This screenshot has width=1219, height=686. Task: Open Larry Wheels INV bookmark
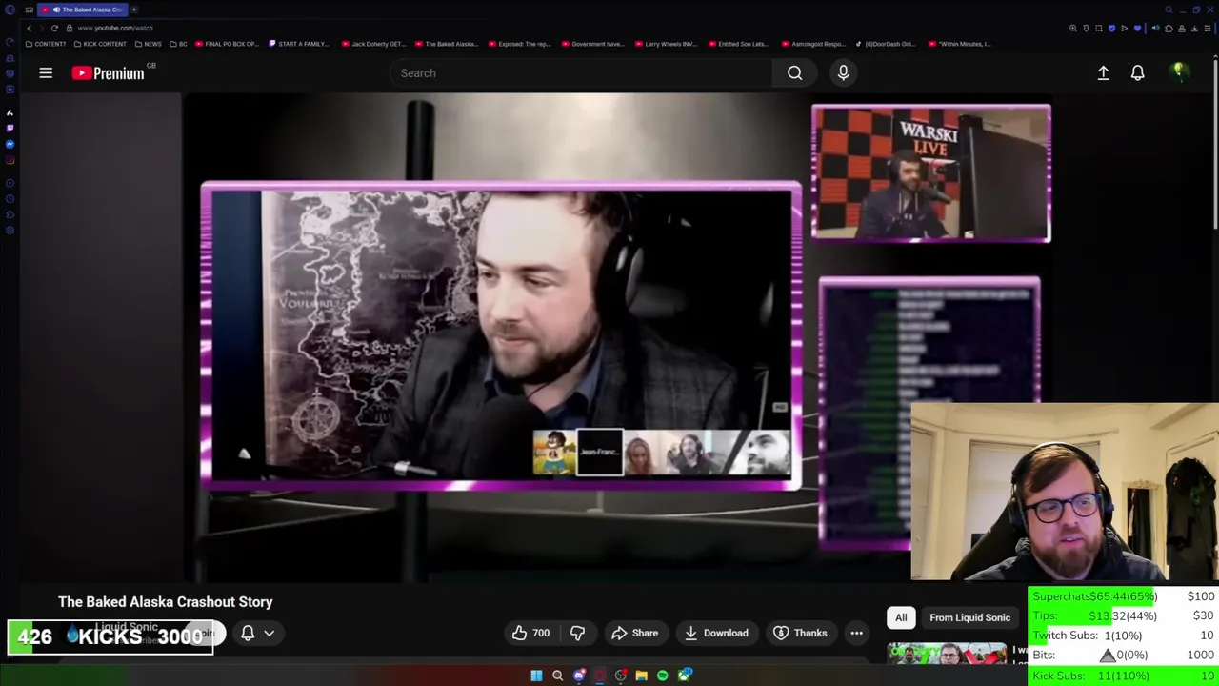tap(666, 44)
